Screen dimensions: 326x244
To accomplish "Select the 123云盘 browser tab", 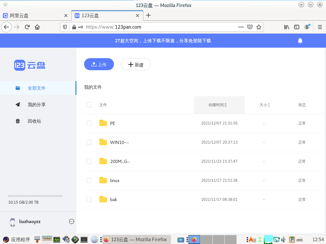I will 107,16.
